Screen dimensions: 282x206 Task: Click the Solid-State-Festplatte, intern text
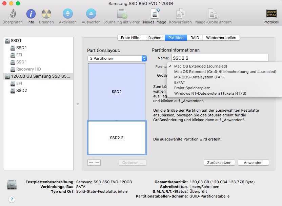(x=102, y=191)
